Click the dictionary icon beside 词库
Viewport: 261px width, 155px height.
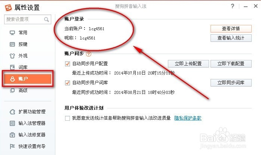(12, 67)
